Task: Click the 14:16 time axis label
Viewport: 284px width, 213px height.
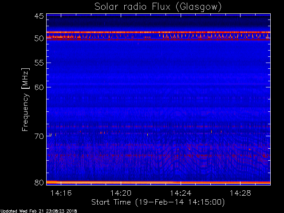Action: click(61, 193)
